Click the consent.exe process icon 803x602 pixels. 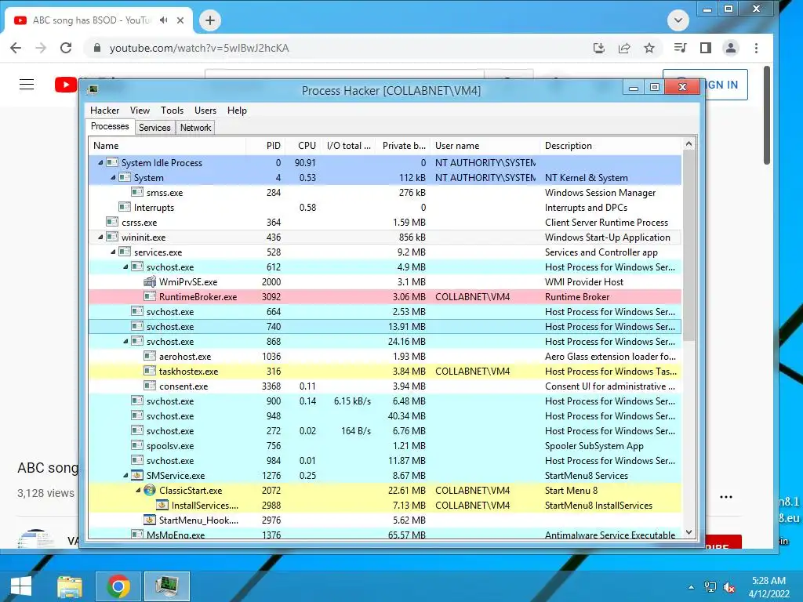(150, 386)
